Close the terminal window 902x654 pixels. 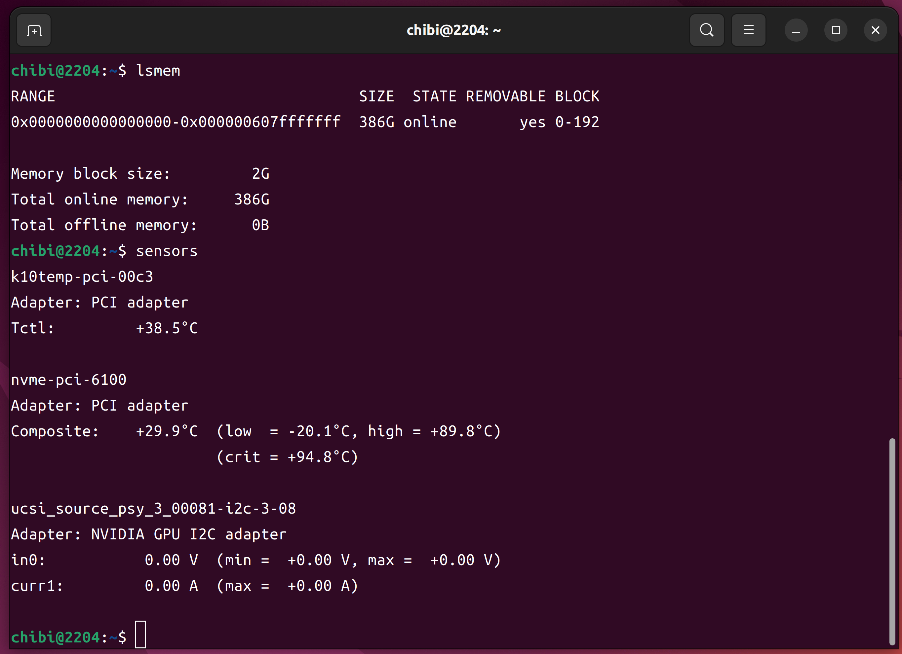click(x=875, y=31)
